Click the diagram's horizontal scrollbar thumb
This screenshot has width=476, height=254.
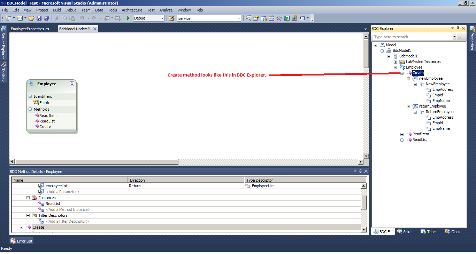click(97, 162)
